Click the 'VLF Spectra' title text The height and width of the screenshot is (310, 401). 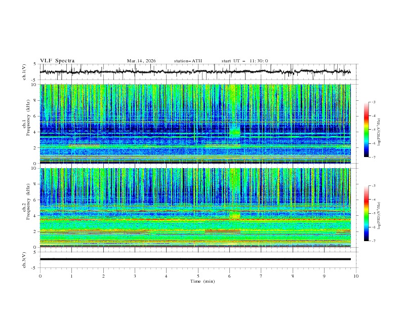57,61
